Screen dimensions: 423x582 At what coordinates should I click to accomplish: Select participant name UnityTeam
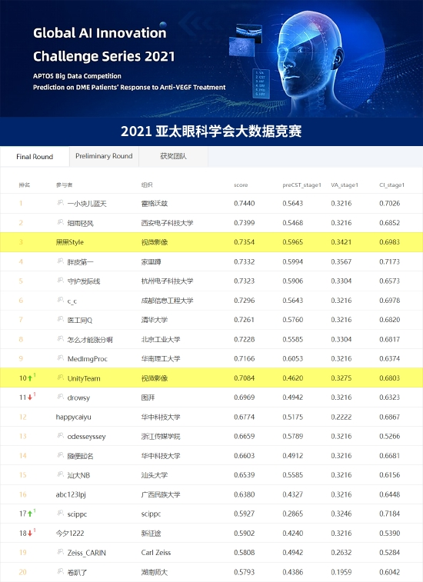[84, 378]
